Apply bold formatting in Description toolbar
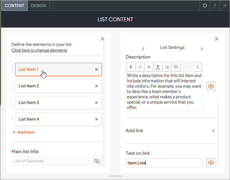 [x=131, y=67]
